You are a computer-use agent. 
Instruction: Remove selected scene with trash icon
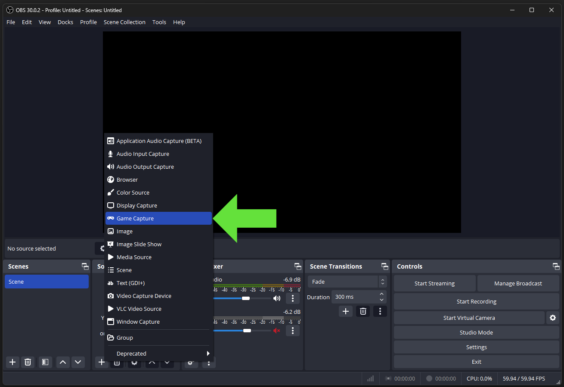click(28, 362)
